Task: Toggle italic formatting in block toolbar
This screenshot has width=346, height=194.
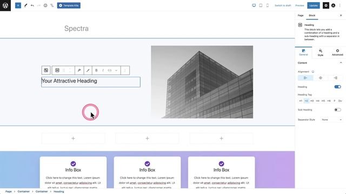Action: point(103,71)
